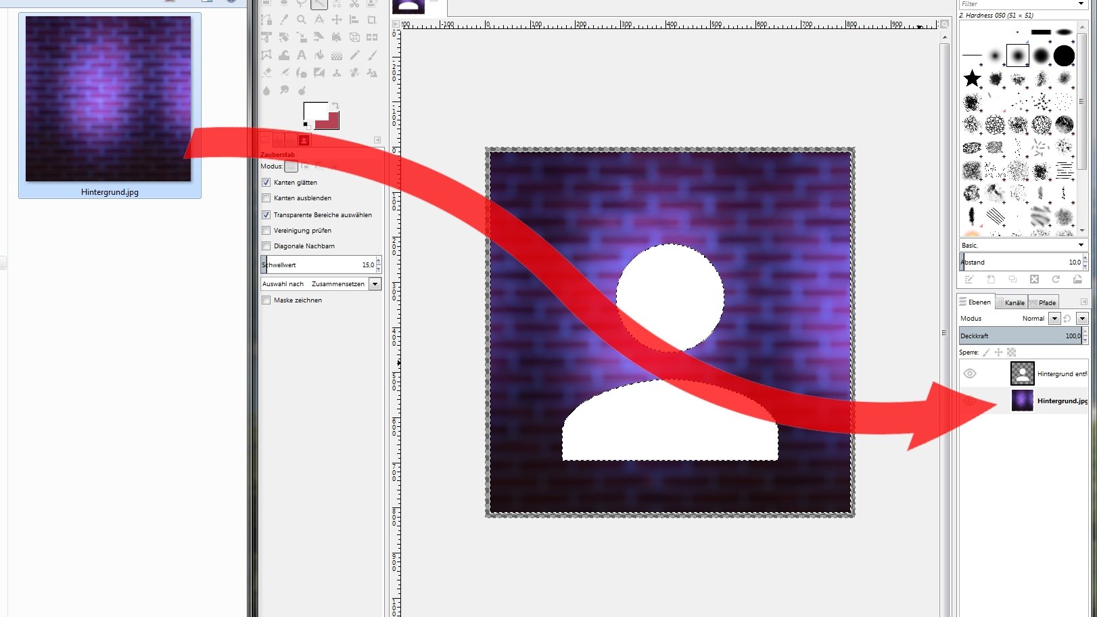Click the alpha lock icon next to Sperre
Image resolution: width=1097 pixels, height=617 pixels.
[x=1011, y=352]
